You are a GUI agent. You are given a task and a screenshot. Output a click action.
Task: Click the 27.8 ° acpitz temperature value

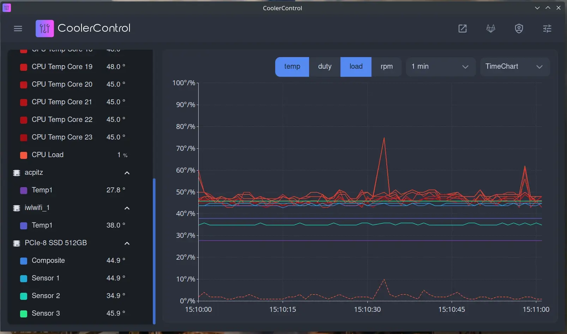coord(116,190)
